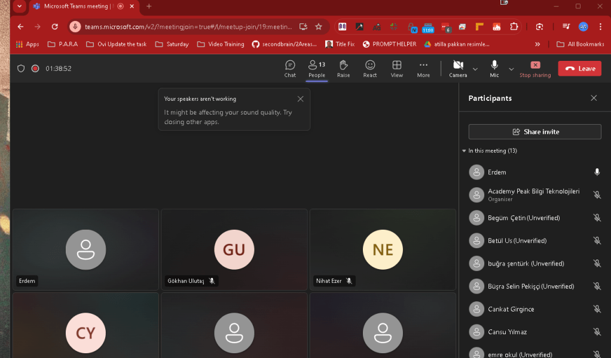Open media controls music icon
The height and width of the screenshot is (358, 611).
pos(566,26)
